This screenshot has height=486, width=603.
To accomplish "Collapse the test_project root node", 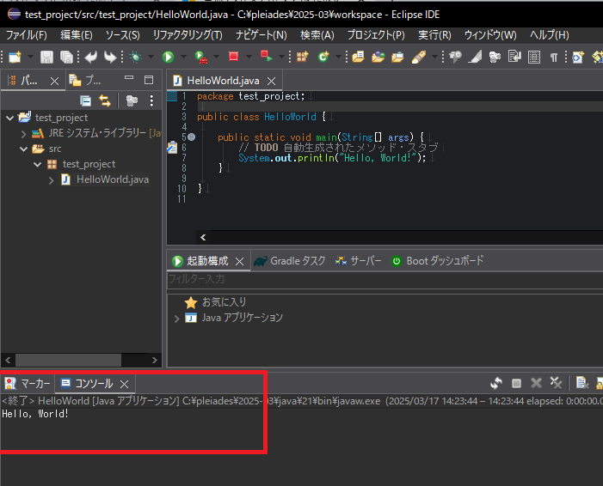I will (10, 118).
